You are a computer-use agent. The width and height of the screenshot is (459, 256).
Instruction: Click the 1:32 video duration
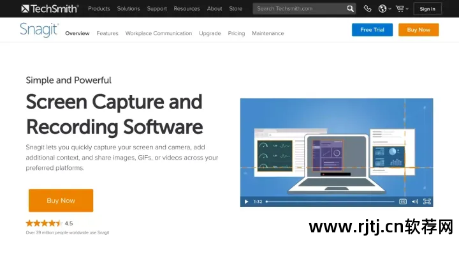[x=258, y=202]
